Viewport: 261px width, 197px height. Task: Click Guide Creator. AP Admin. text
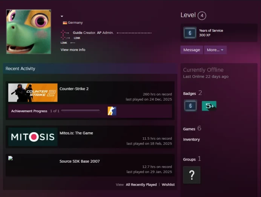93,33
